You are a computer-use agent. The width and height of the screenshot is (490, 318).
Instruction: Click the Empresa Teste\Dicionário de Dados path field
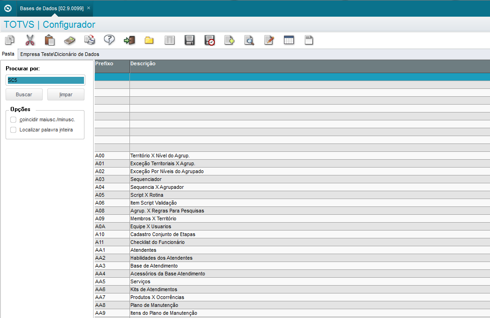(253, 54)
